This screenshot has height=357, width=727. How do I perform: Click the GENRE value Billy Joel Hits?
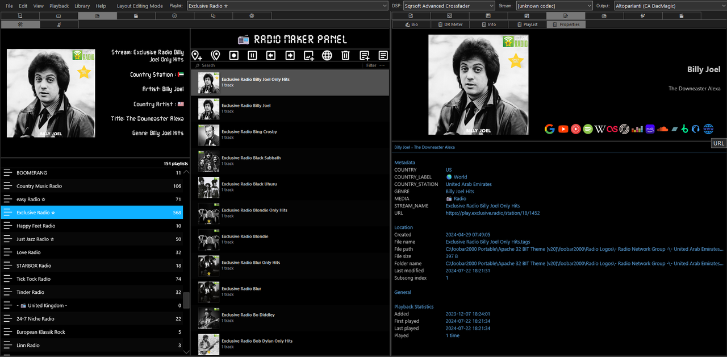[x=459, y=192]
